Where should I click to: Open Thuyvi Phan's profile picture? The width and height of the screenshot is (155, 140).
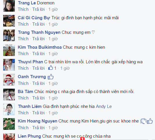9,65
